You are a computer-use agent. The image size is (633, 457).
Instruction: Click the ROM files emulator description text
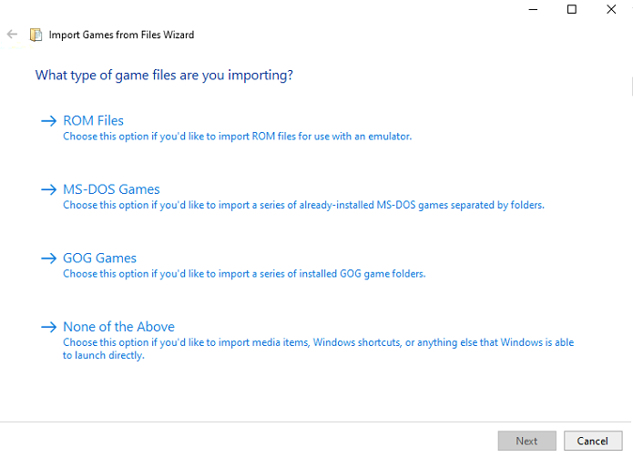click(238, 137)
